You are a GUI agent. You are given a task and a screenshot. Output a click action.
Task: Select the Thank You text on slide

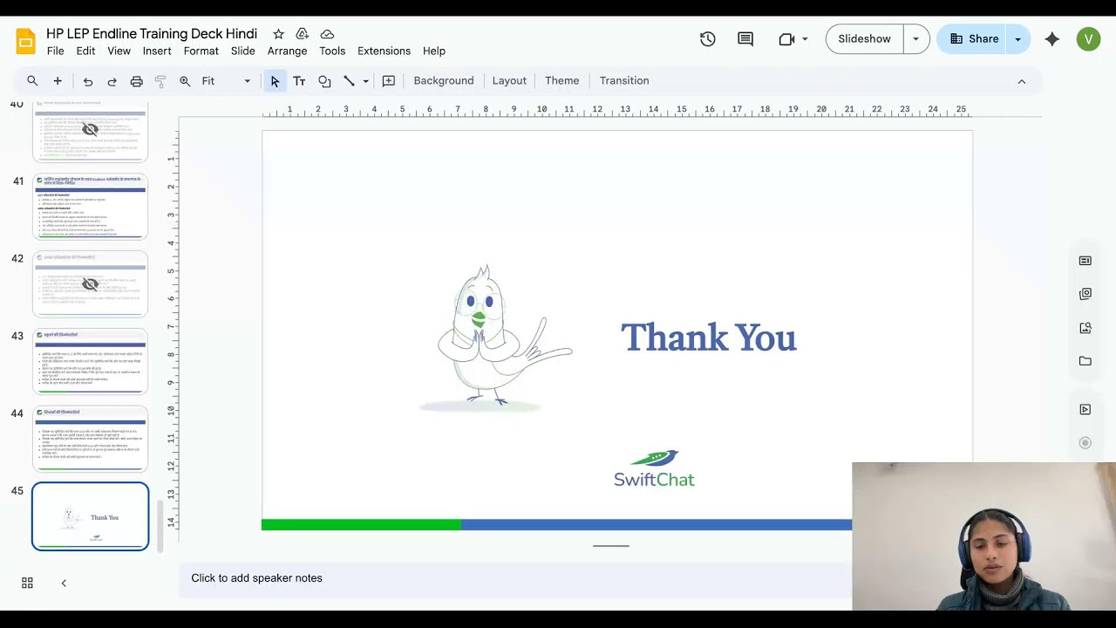point(708,338)
